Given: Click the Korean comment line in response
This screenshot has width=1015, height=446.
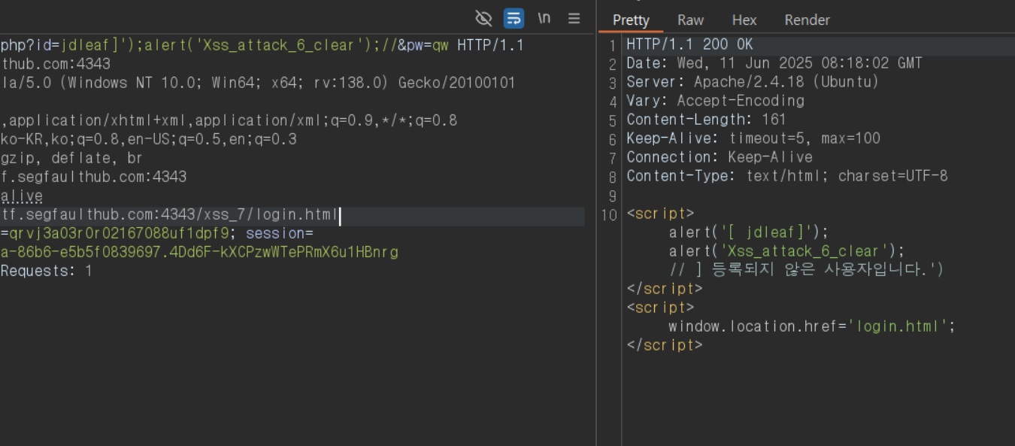Looking at the screenshot, I should [807, 269].
